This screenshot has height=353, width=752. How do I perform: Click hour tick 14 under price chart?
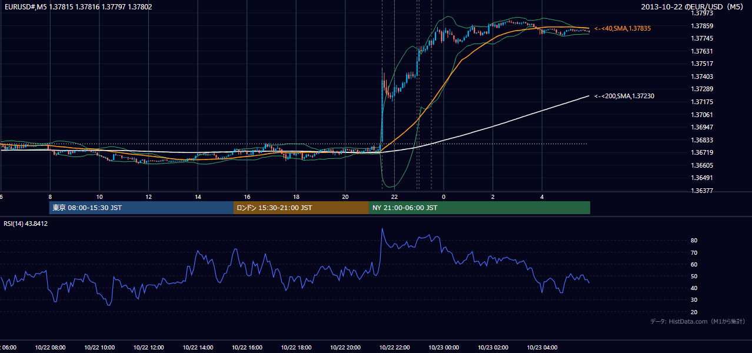pyautogui.click(x=198, y=197)
